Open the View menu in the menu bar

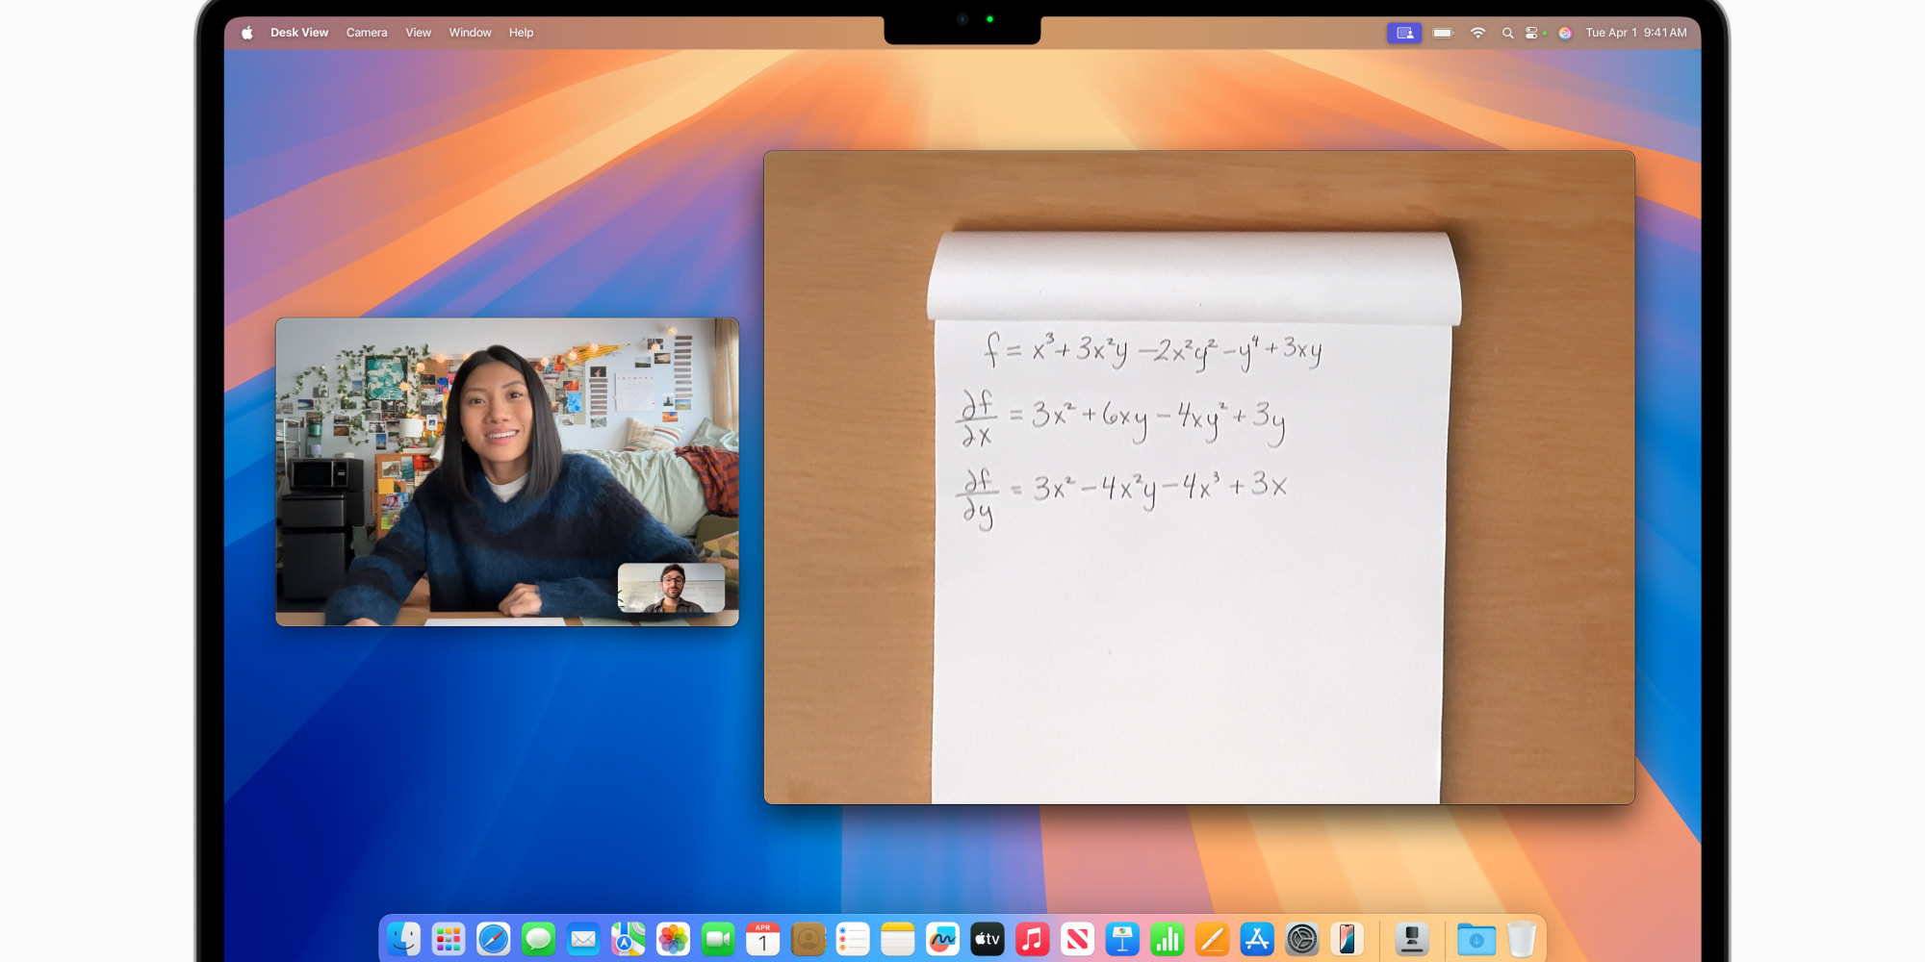(418, 33)
